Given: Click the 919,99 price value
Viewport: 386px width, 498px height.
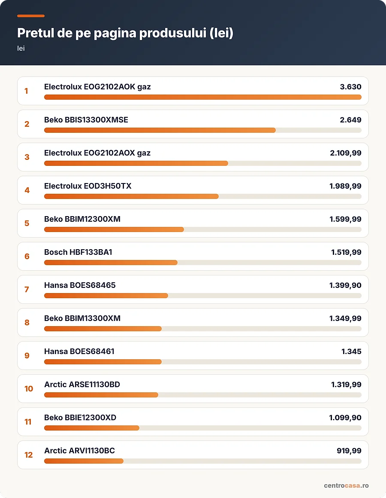Looking at the screenshot, I should tap(349, 450).
